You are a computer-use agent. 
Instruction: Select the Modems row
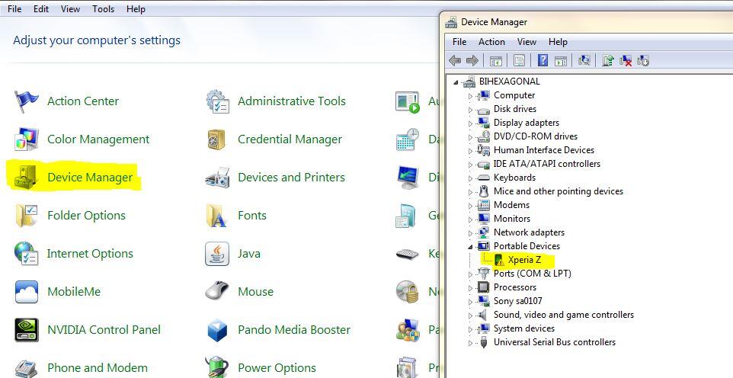(511, 205)
